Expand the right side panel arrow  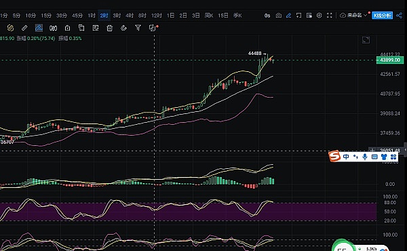[405, 150]
